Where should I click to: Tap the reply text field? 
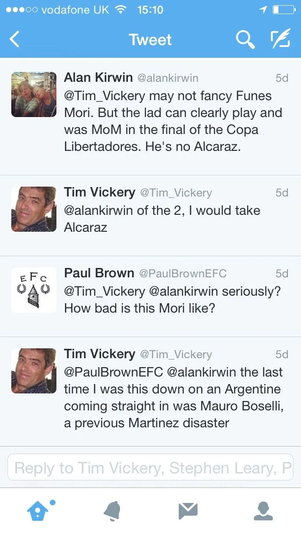pos(150,467)
